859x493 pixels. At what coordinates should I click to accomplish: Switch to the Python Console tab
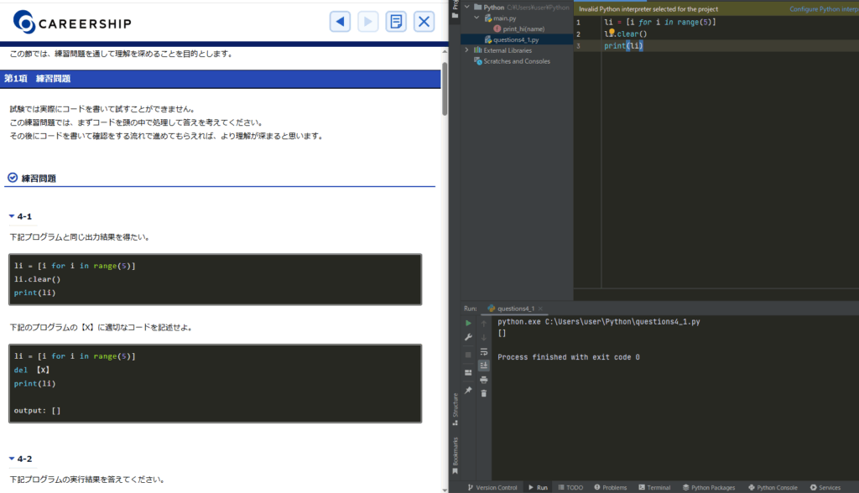point(772,487)
